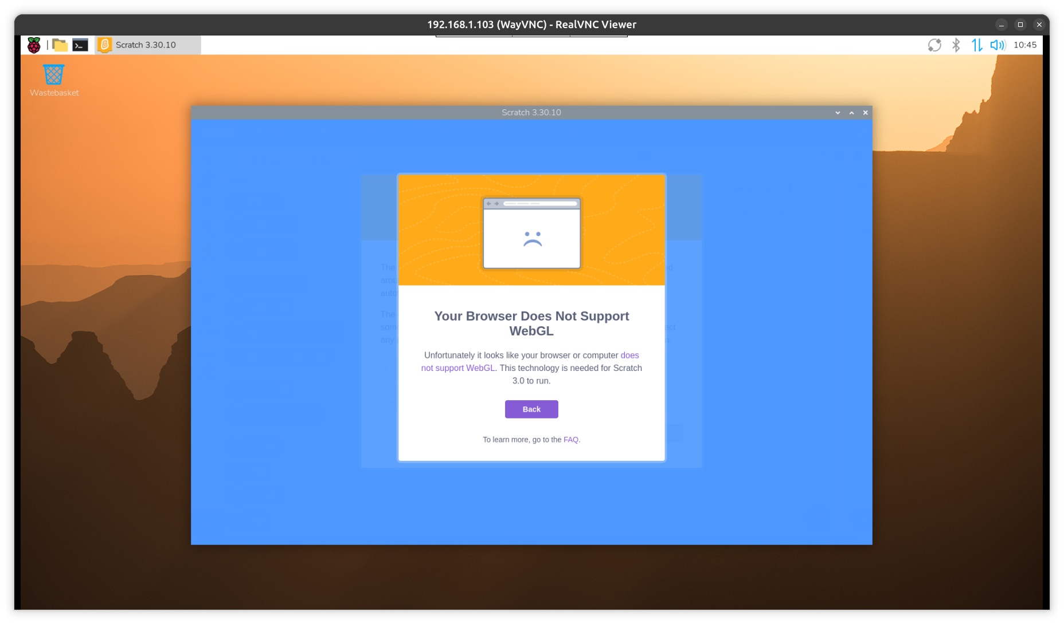Open the software updates tray icon
Viewport: 1064px width, 624px height.
point(934,45)
